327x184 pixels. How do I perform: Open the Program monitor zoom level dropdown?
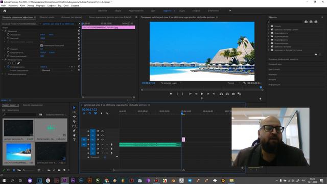point(171,83)
